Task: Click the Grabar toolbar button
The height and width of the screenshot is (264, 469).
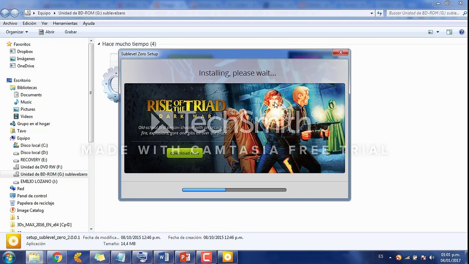Action: [x=71, y=32]
